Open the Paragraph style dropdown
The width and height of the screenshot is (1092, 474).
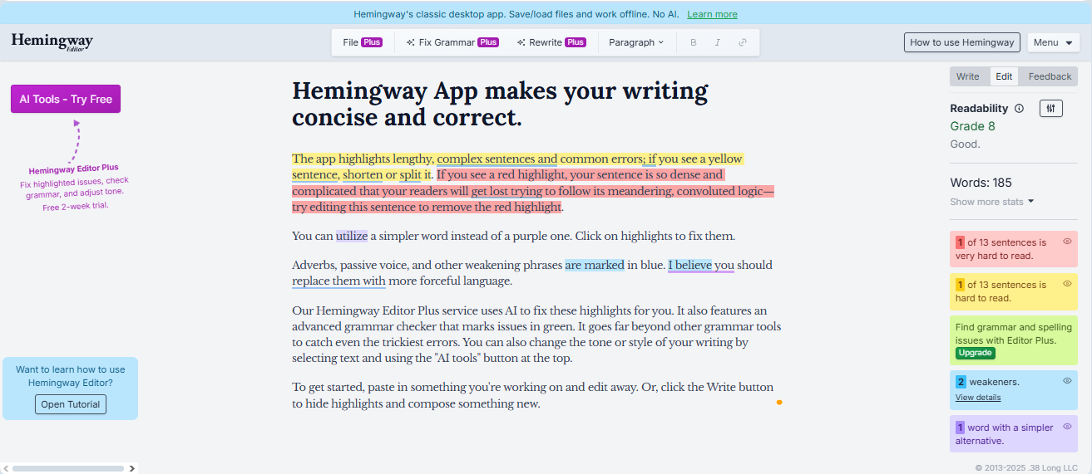tap(636, 42)
